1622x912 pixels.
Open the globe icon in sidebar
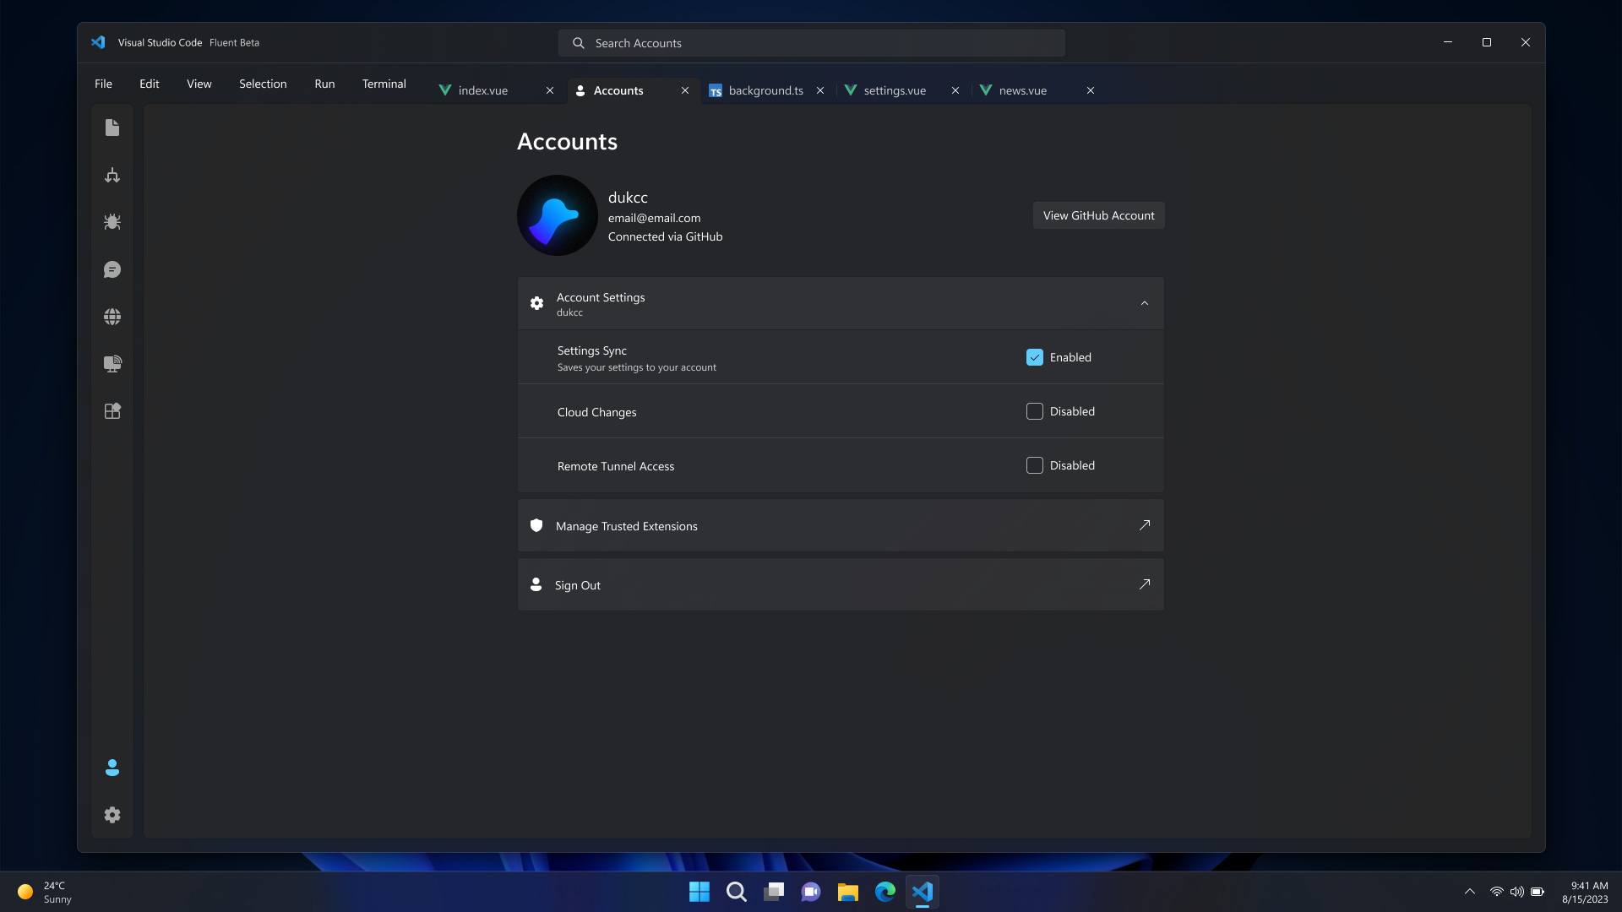click(x=112, y=317)
